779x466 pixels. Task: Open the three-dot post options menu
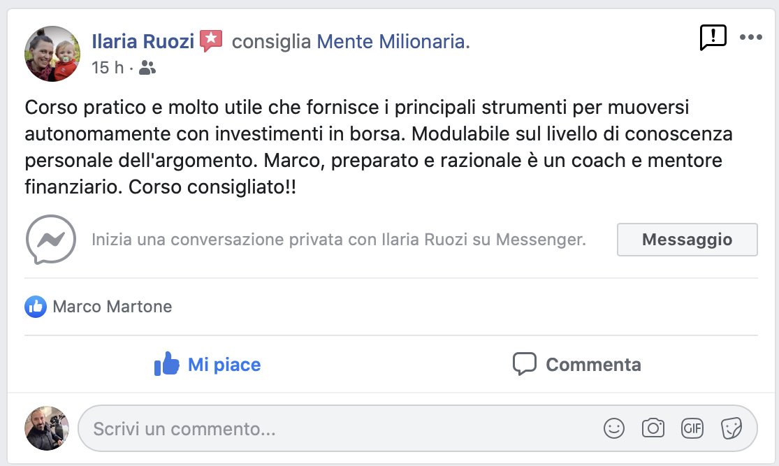coord(750,38)
